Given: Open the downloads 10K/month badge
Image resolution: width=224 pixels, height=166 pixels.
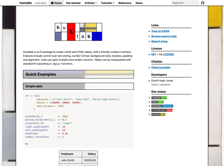Looking at the screenshot, I should point(162,106).
